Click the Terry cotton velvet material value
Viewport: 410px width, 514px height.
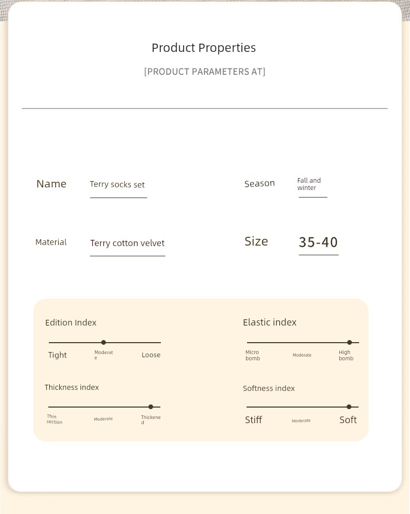click(x=127, y=243)
